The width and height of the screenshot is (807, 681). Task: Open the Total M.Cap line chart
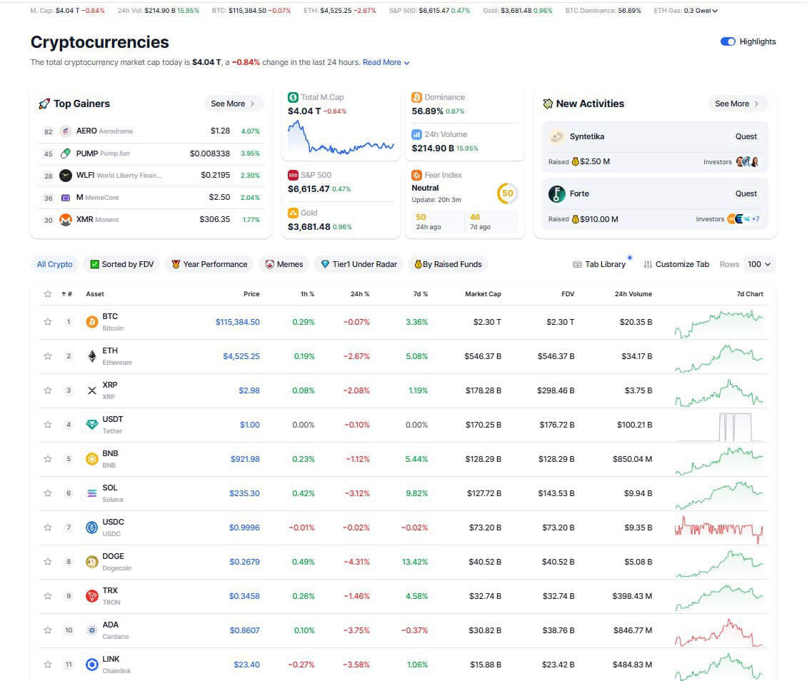[x=341, y=137]
